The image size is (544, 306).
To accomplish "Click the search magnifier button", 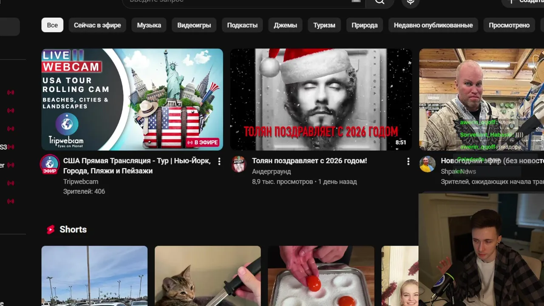I will 380,2.
